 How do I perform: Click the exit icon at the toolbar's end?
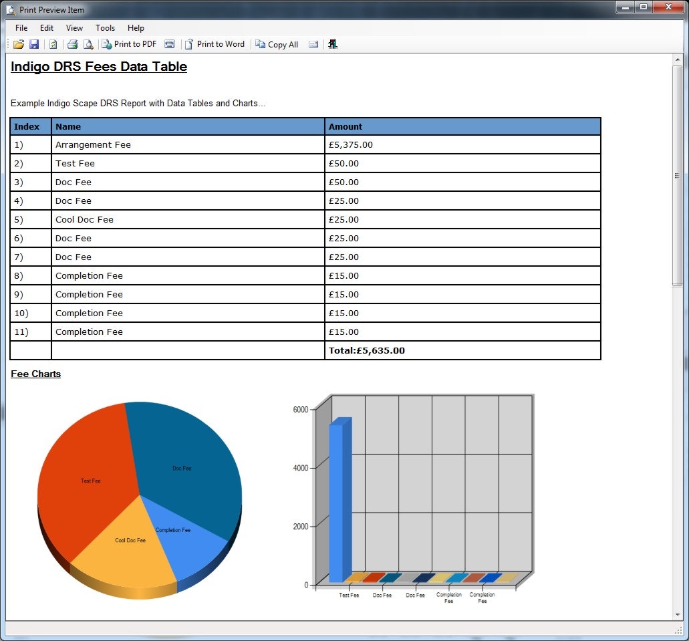point(332,44)
